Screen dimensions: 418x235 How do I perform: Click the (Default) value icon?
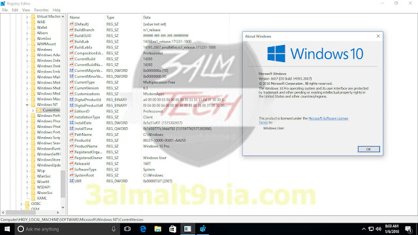(71, 24)
